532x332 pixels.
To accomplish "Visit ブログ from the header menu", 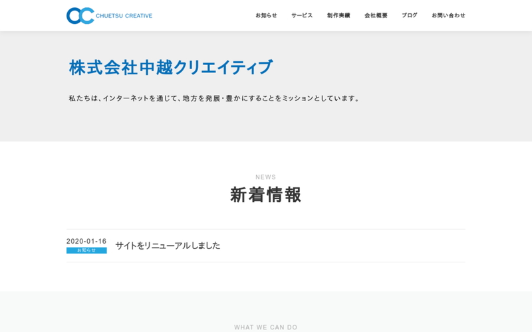I will click(410, 15).
